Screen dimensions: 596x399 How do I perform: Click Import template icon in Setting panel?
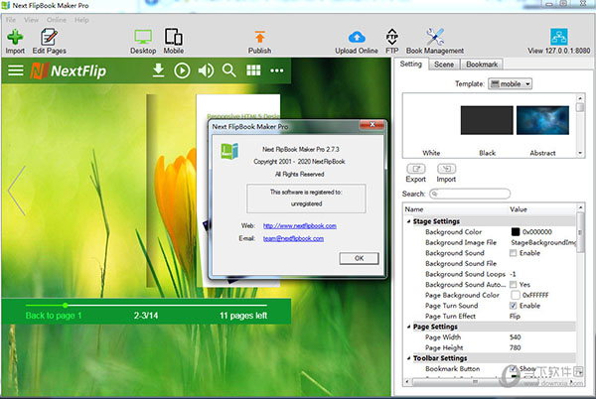pyautogui.click(x=446, y=169)
